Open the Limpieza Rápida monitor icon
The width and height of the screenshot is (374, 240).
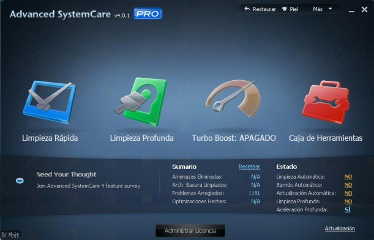tap(50, 102)
